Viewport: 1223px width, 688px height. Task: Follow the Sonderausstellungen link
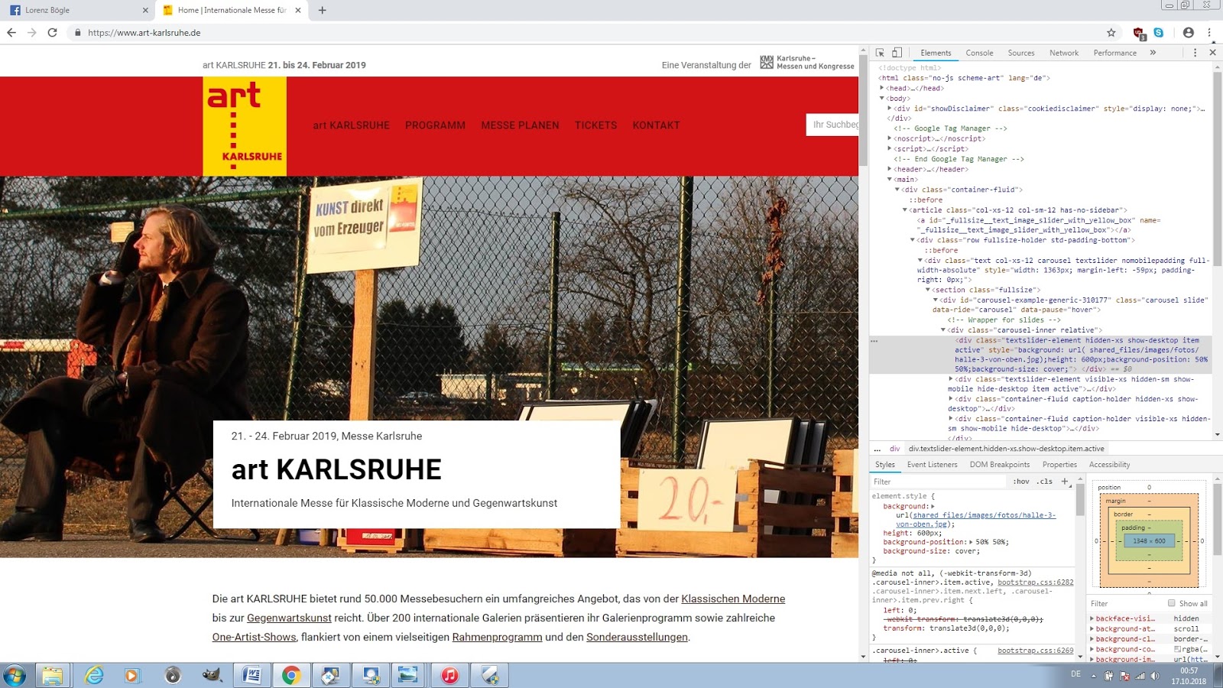[637, 637]
